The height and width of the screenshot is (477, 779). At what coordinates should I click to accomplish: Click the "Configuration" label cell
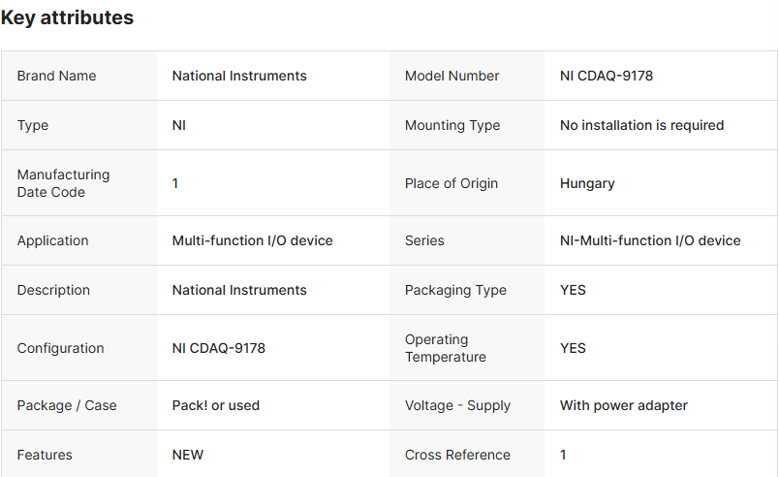click(60, 348)
